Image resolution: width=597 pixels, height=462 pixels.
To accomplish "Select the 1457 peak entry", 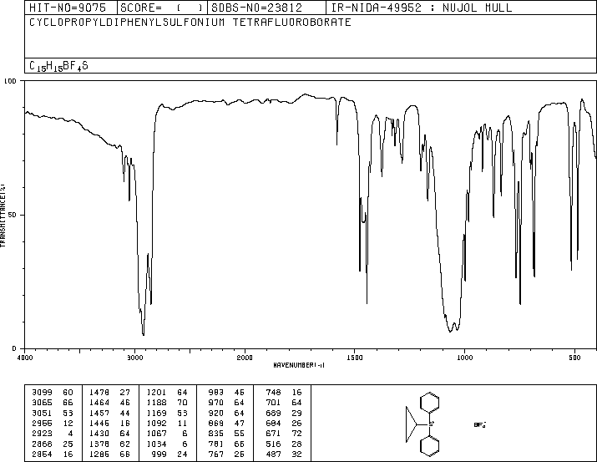I will click(x=110, y=414).
